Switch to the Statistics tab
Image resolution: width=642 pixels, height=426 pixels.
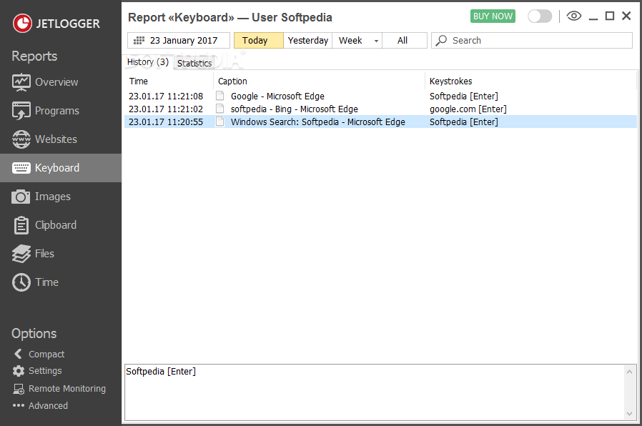pyautogui.click(x=194, y=63)
